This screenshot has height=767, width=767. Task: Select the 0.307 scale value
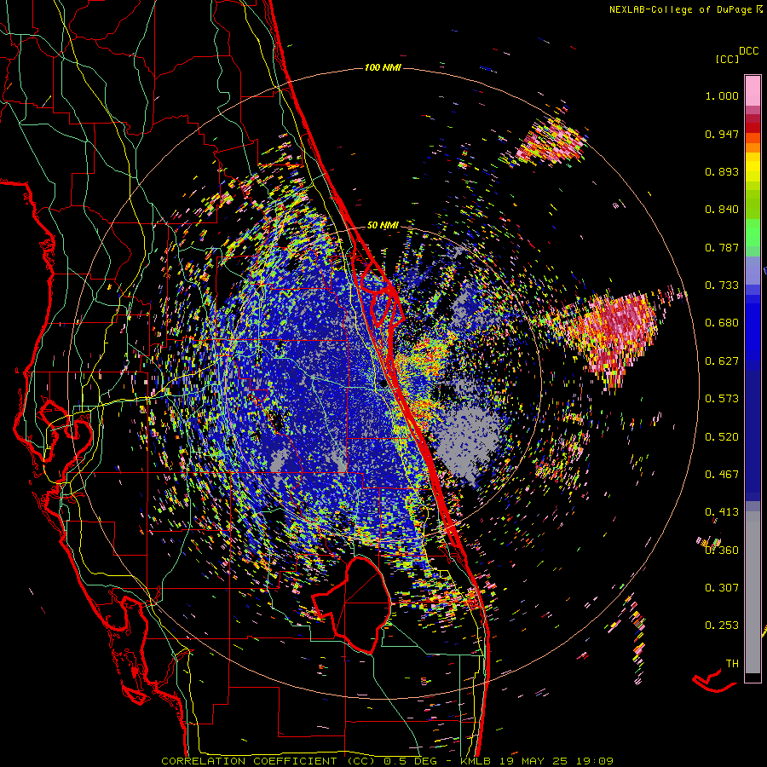click(722, 588)
